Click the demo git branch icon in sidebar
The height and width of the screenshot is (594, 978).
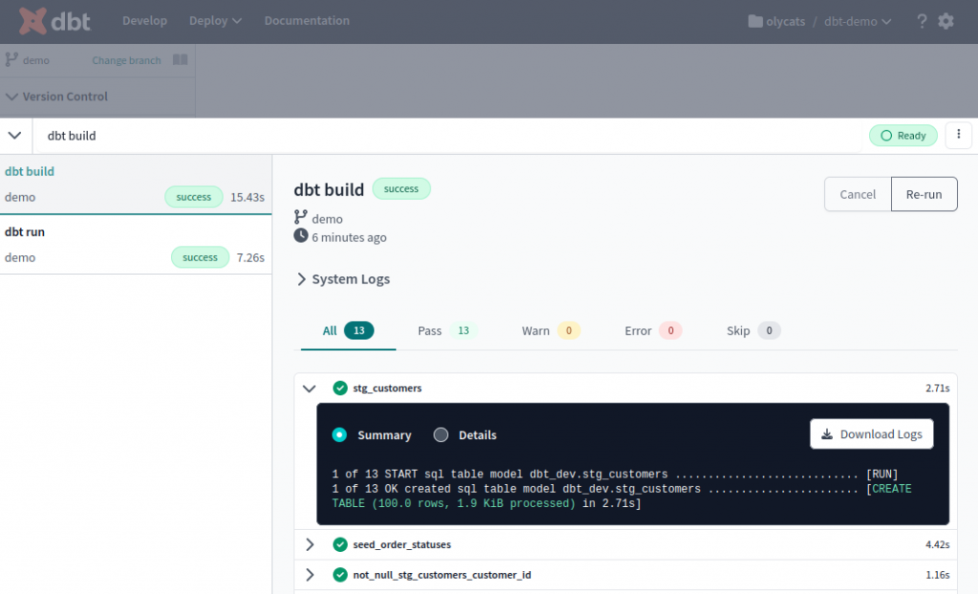point(11,60)
